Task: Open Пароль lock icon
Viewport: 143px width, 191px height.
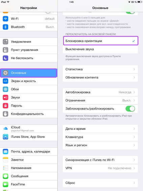Action: tap(5, 105)
